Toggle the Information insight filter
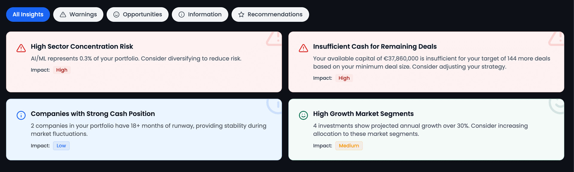Image resolution: width=574 pixels, height=172 pixels. [200, 14]
